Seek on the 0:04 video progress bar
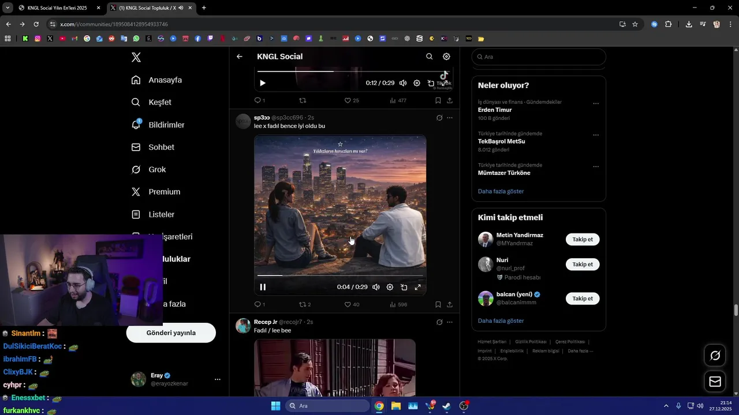This screenshot has height=415, width=739. [x=341, y=276]
